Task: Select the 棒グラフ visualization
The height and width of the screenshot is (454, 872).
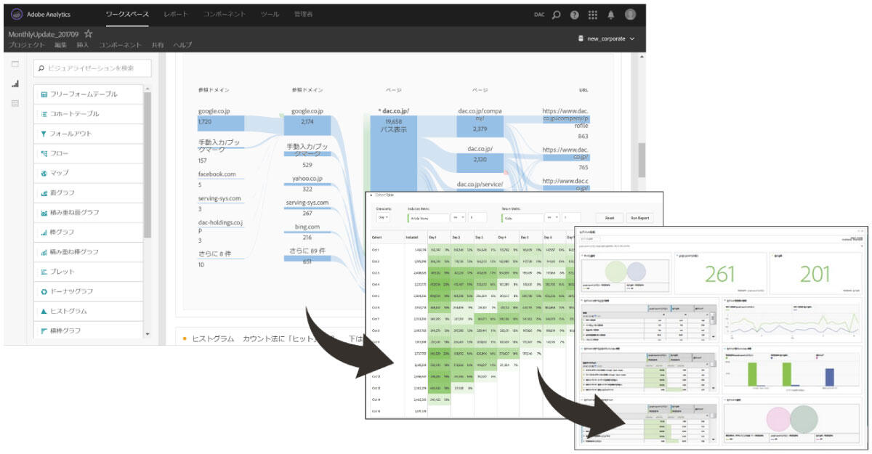Action: click(x=88, y=232)
